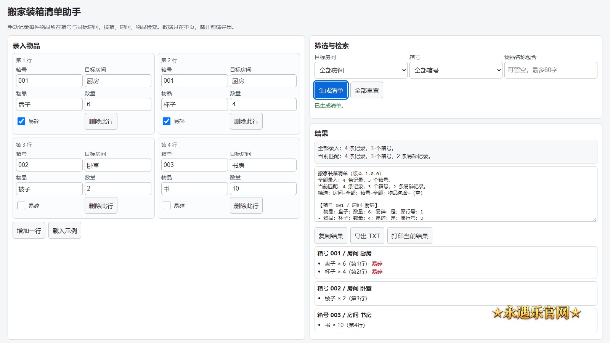610x343 pixels.
Task: Delete row 1 via 删除此行
Action: pos(101,121)
